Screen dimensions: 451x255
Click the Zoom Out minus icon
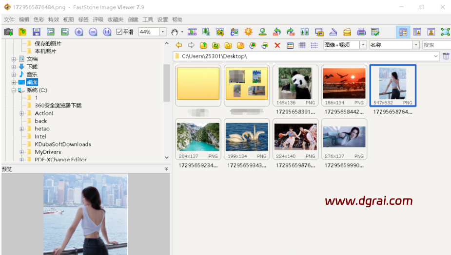click(93, 32)
